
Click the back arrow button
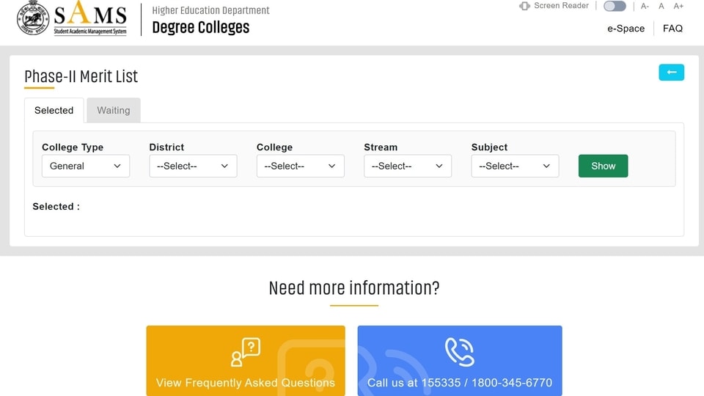(x=671, y=73)
